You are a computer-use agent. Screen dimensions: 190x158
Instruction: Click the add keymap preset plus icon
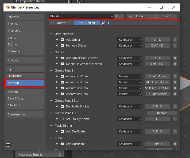116,16
